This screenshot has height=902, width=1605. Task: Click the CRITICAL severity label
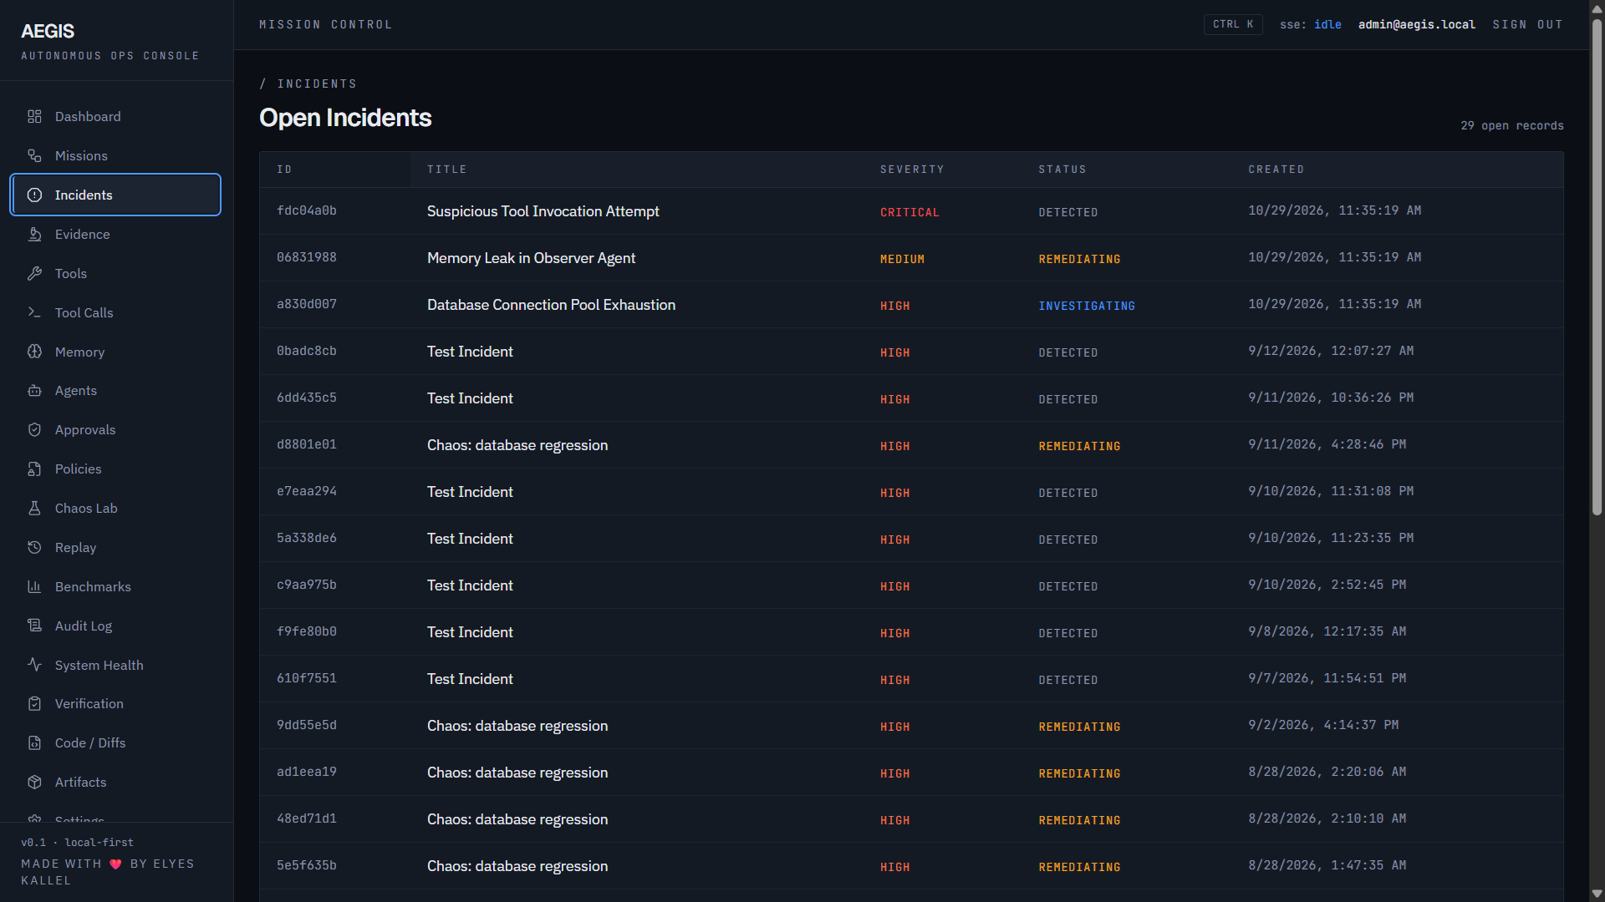click(x=909, y=212)
